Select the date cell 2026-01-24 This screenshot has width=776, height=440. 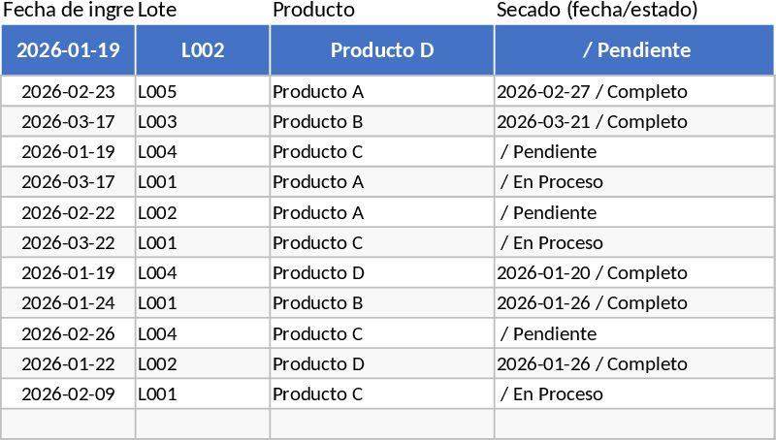(x=68, y=303)
